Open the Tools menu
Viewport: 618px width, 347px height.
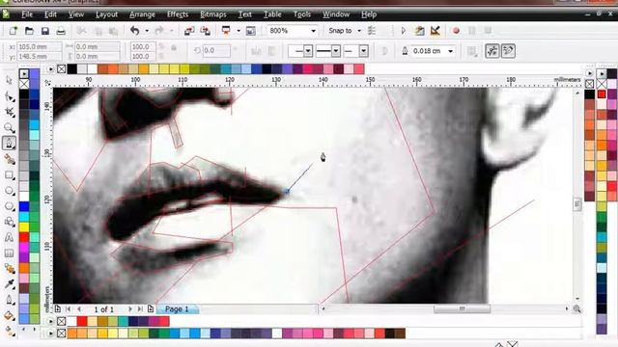(302, 14)
